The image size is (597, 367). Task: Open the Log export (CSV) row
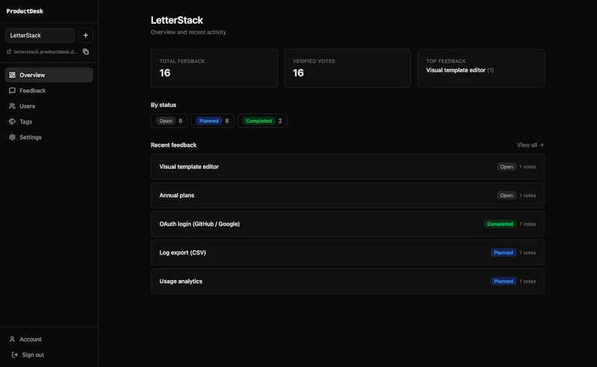348,252
